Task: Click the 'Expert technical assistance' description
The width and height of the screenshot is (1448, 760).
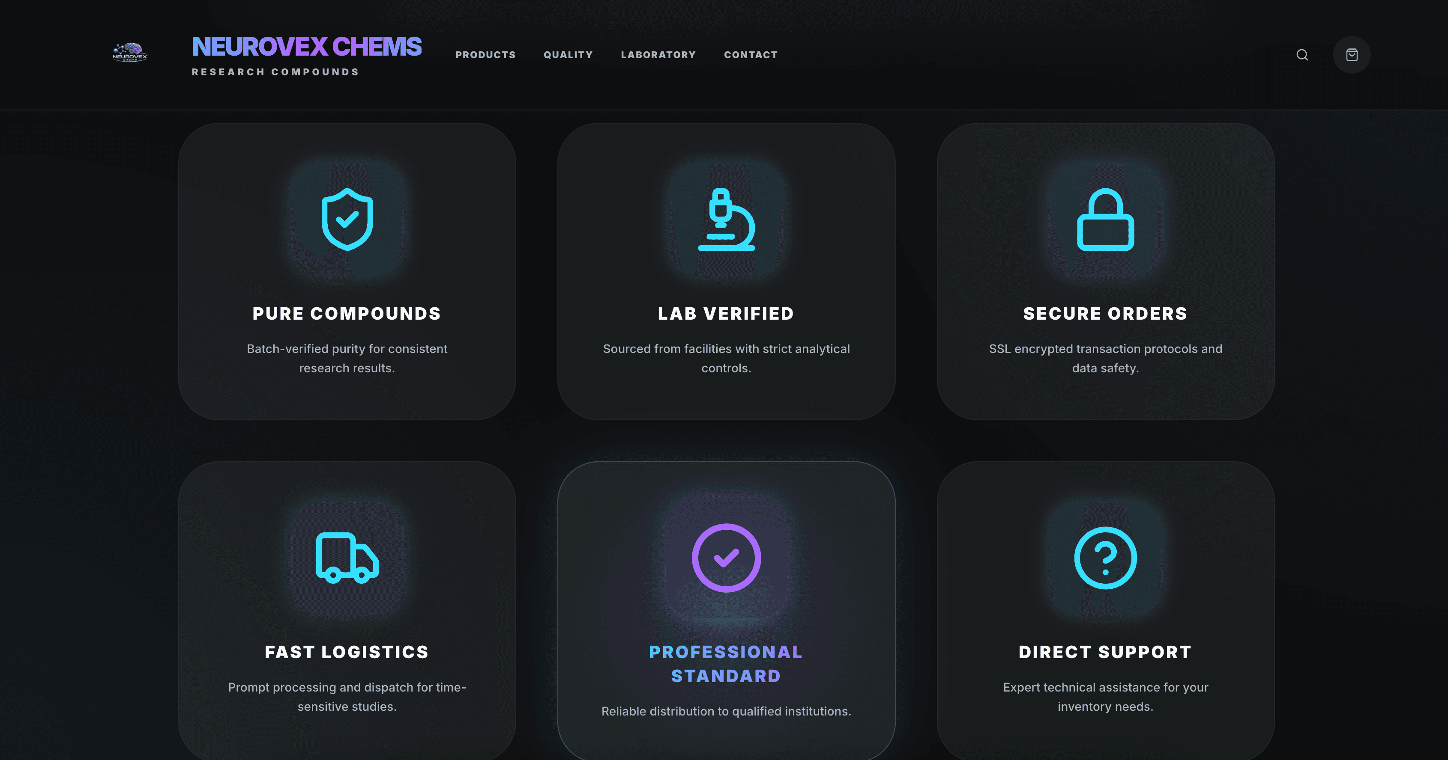Action: click(x=1105, y=697)
